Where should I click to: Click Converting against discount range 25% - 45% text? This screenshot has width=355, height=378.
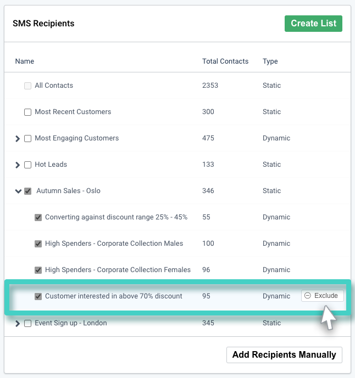(x=116, y=217)
